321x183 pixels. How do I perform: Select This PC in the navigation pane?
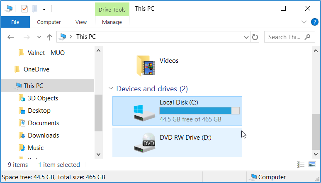click(x=48, y=86)
